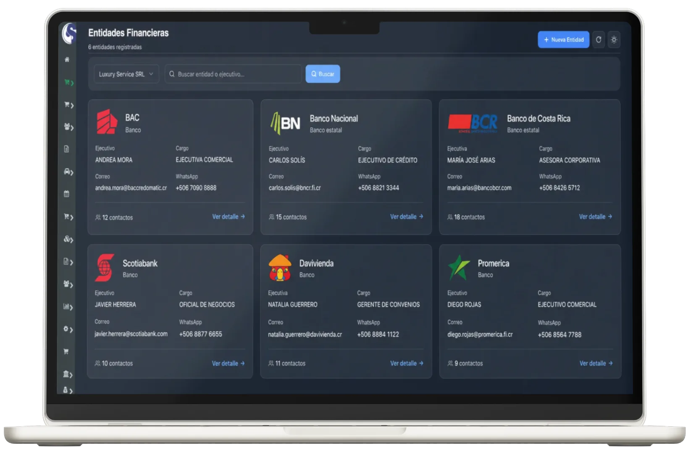Select the executive name MARÍA JOSÉ ARIAS
688x451 pixels.
point(471,160)
